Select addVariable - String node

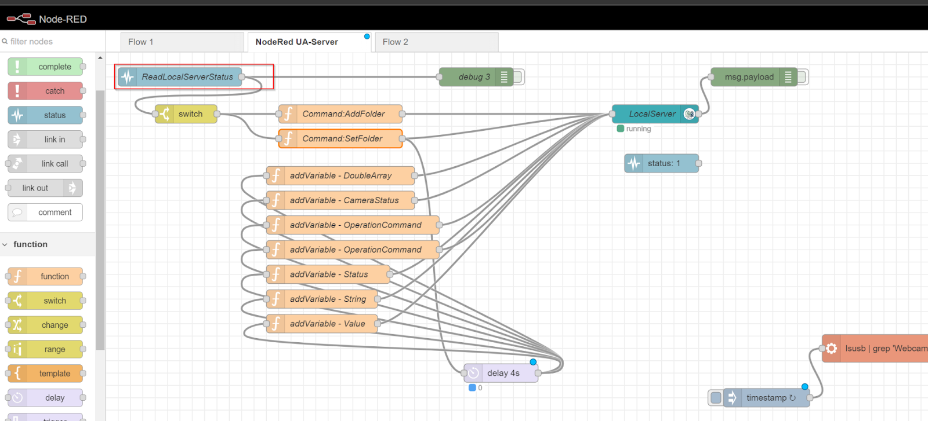pos(322,299)
